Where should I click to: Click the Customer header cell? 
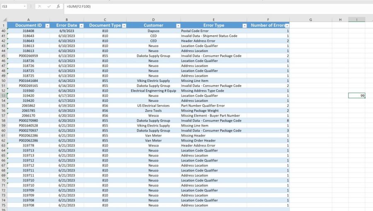(153, 25)
